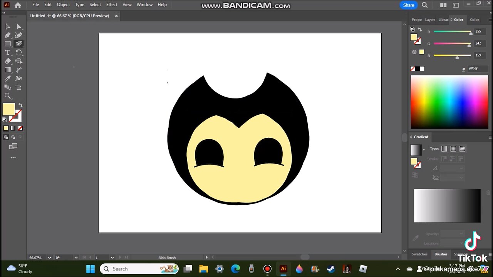
Task: Select the Type tool
Action: point(8,52)
